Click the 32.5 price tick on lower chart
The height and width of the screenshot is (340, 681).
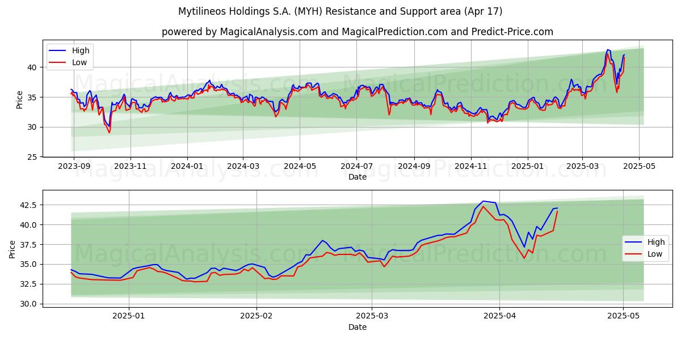pyautogui.click(x=30, y=284)
